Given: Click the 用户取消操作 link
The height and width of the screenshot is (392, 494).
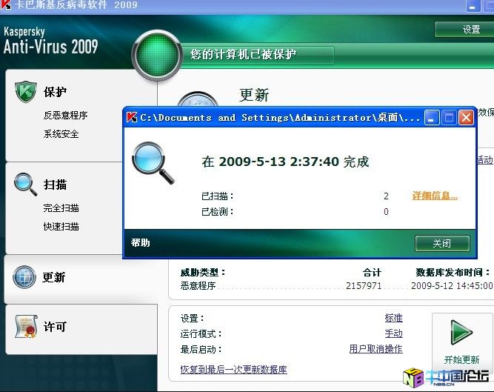Looking at the screenshot, I should (375, 349).
